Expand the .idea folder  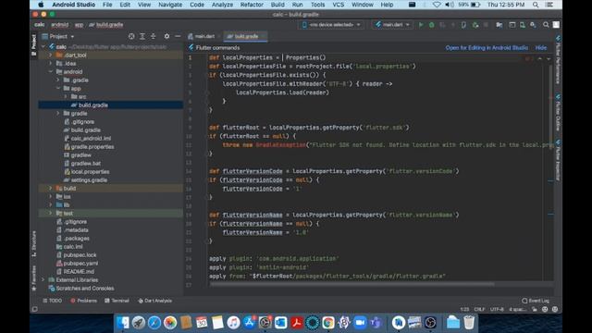tap(51, 64)
